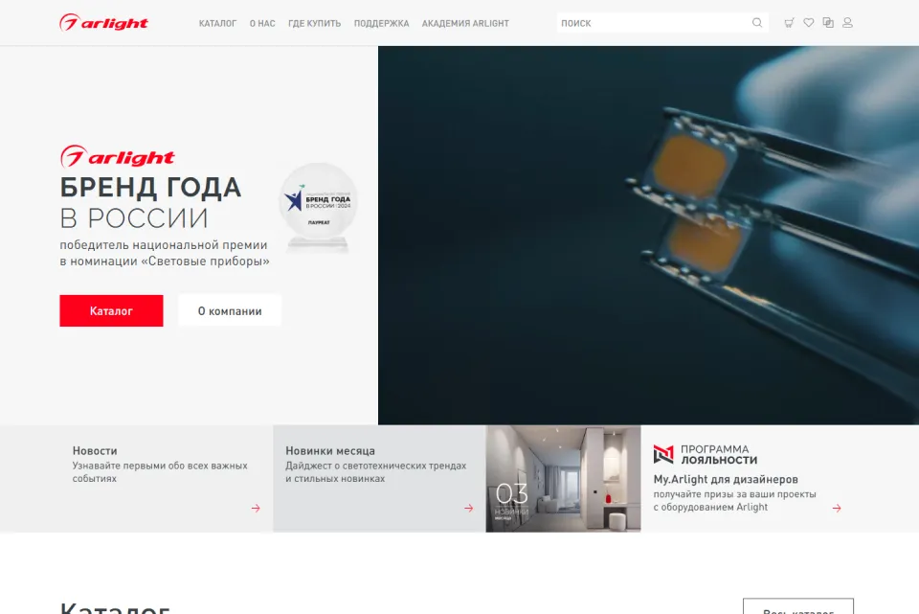Click the Программа лояльности logo icon

click(x=663, y=454)
